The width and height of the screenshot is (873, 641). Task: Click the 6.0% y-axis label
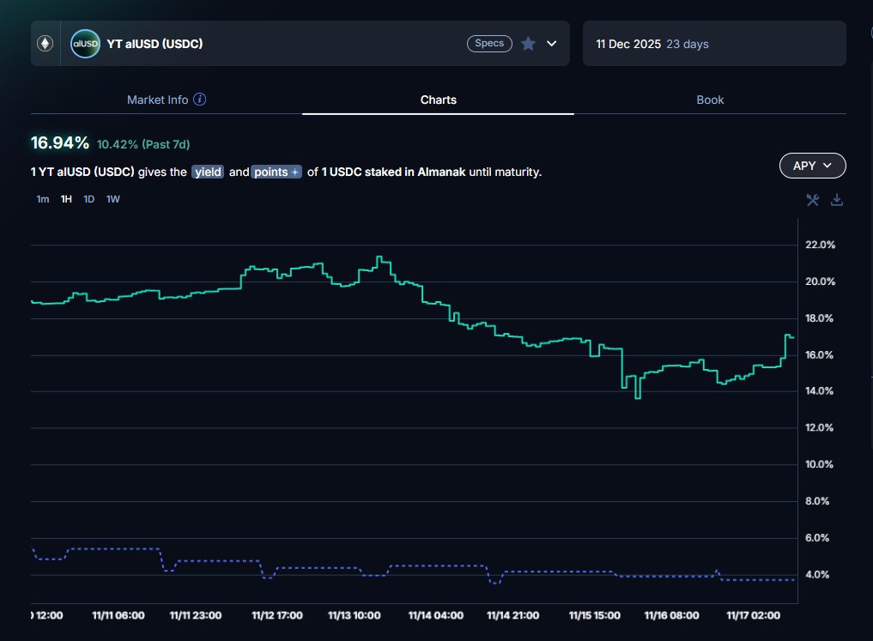(x=816, y=538)
